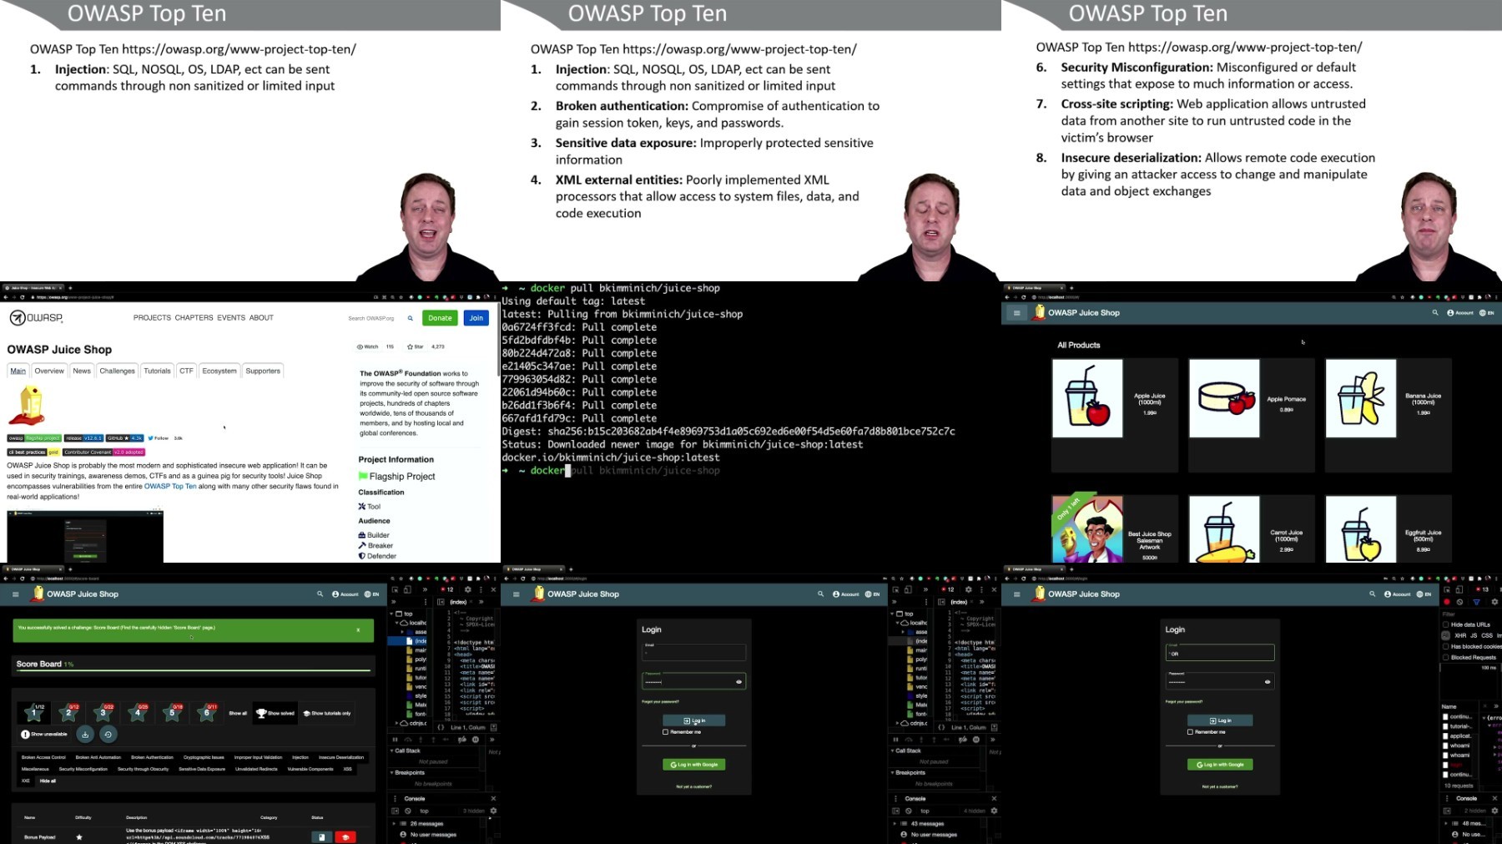The height and width of the screenshot is (844, 1502).
Task: Click the red record button in the Network panel
Action: (1447, 602)
